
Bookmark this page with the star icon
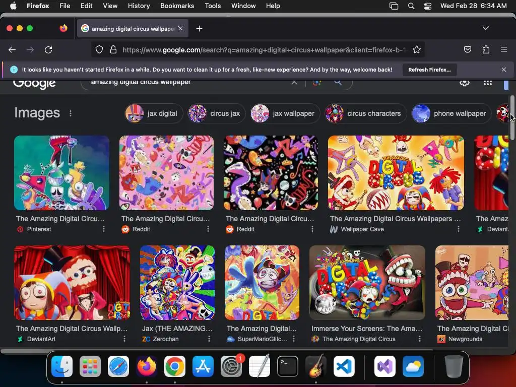pos(417,50)
